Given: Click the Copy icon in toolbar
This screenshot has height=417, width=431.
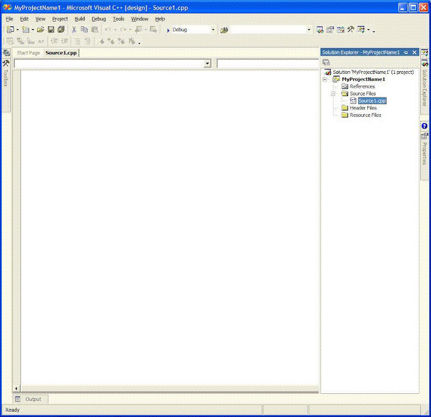Looking at the screenshot, I should coord(85,30).
